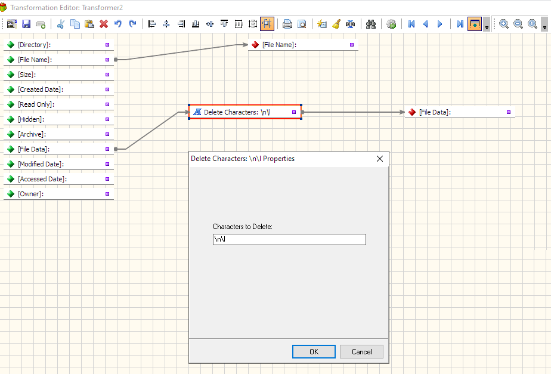551x374 pixels.
Task: Align selected items to bottom edges
Action: (196, 24)
